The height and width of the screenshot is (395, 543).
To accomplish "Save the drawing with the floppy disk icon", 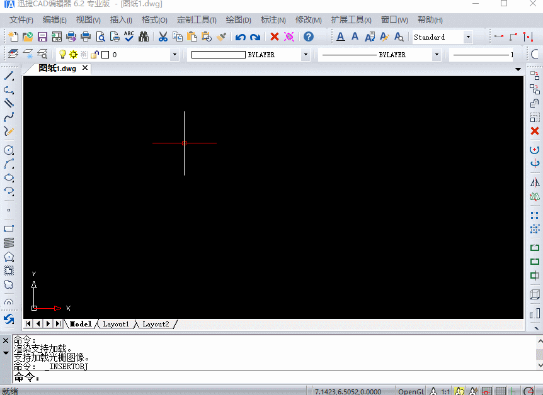I will tap(42, 36).
